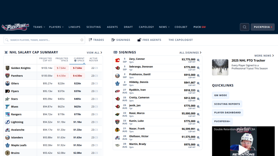This screenshot has height=156, width=278.
Task: Click the Flyers team logo
Action: (x=7, y=91)
